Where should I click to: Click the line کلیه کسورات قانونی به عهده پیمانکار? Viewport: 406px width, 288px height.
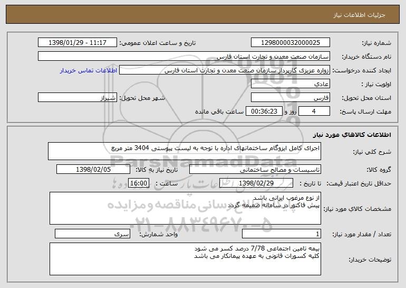[257, 256]
